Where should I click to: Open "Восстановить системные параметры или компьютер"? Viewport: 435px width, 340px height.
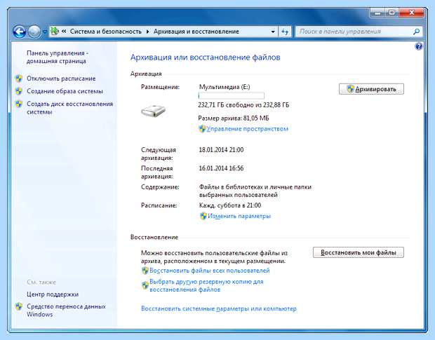219,308
